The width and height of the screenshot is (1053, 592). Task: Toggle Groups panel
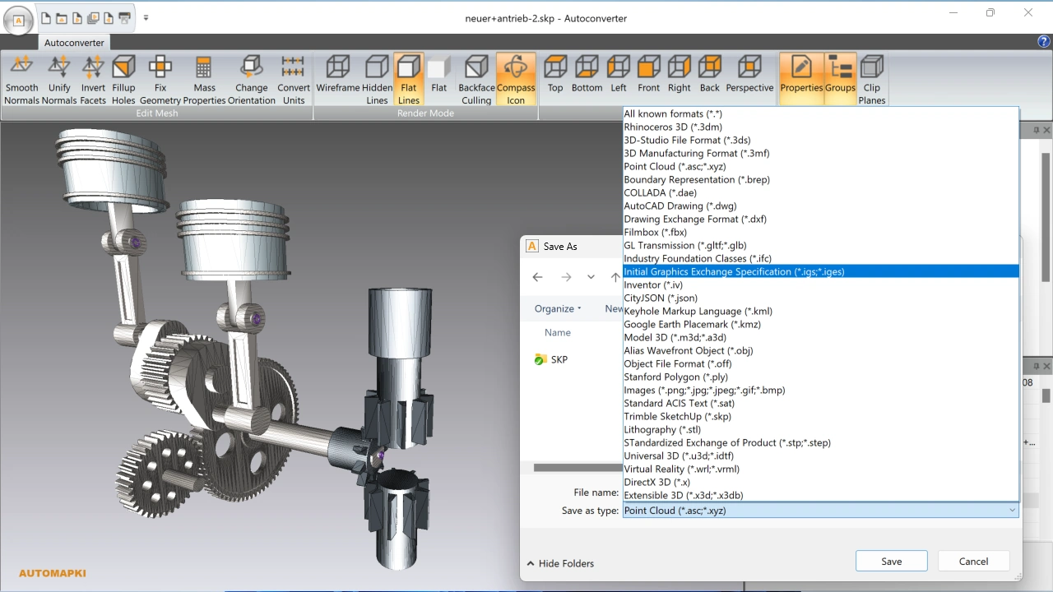click(840, 80)
